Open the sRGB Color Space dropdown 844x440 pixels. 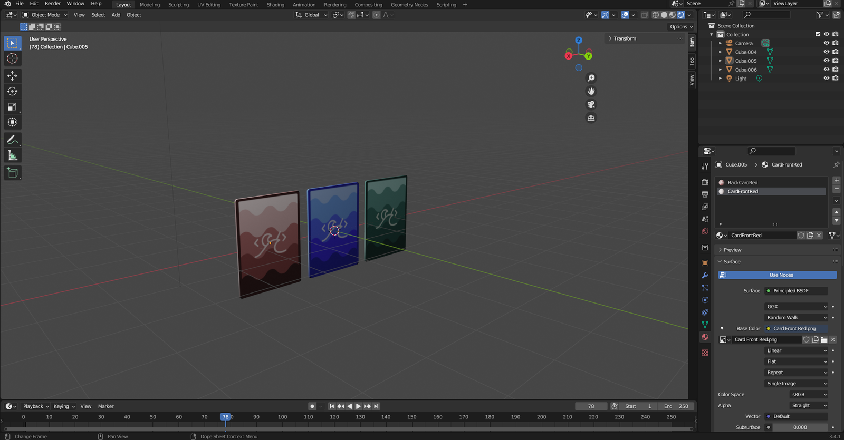[x=809, y=394]
